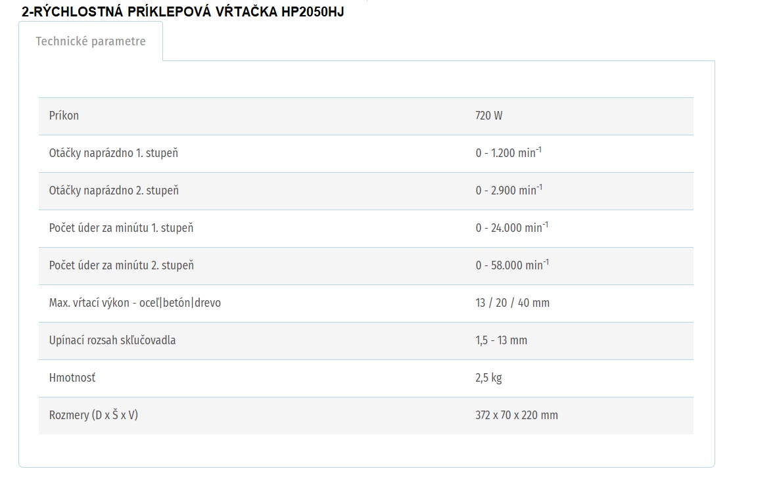Image resolution: width=777 pixels, height=496 pixels.
Task: Click the 720 W power value
Action: [x=488, y=116]
